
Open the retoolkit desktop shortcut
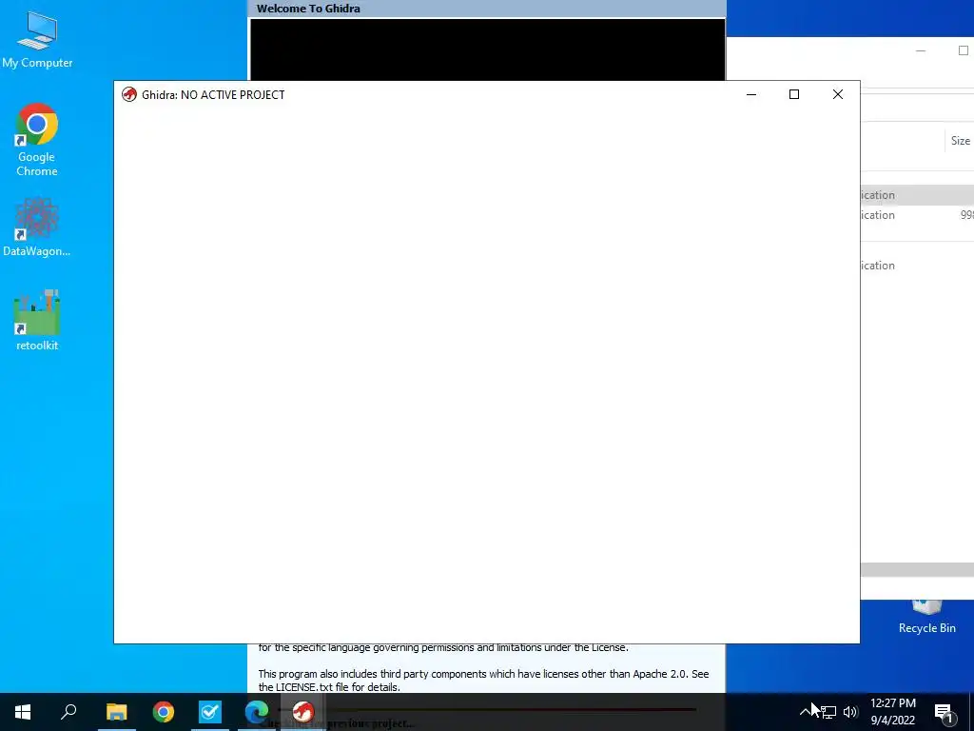point(37,321)
